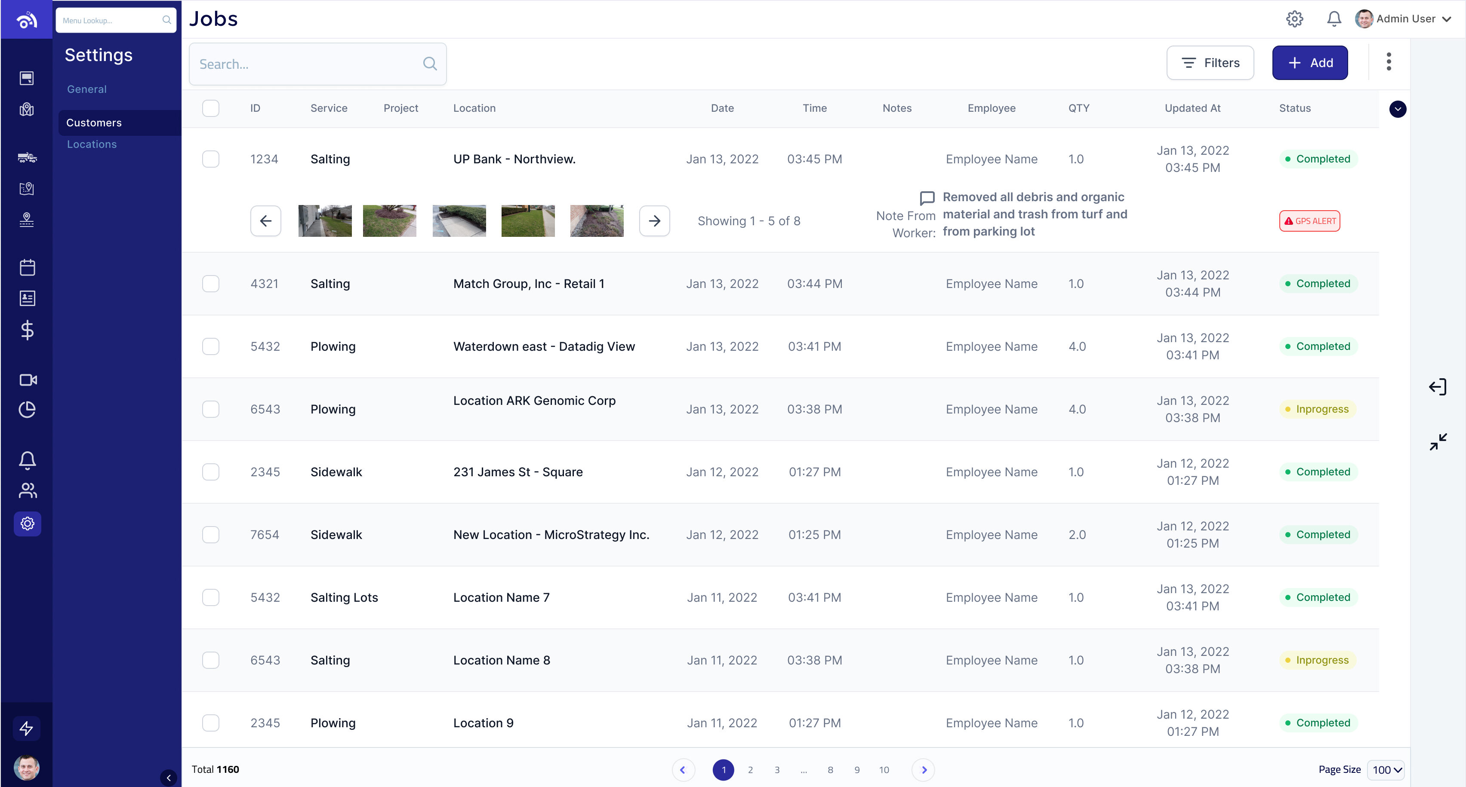Image resolution: width=1466 pixels, height=787 pixels.
Task: Go to page 2
Action: coord(750,769)
